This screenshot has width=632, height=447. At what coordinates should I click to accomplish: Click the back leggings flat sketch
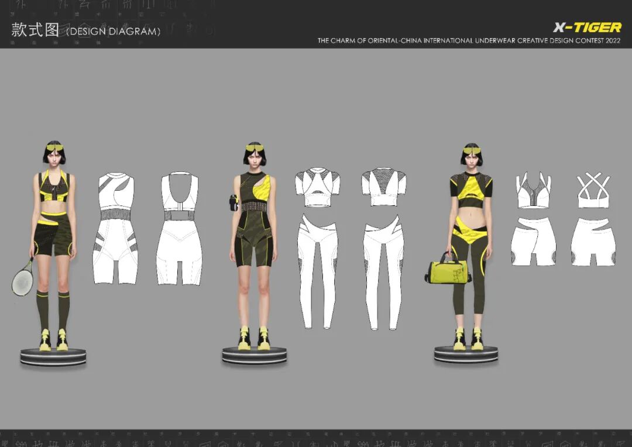[x=384, y=272]
